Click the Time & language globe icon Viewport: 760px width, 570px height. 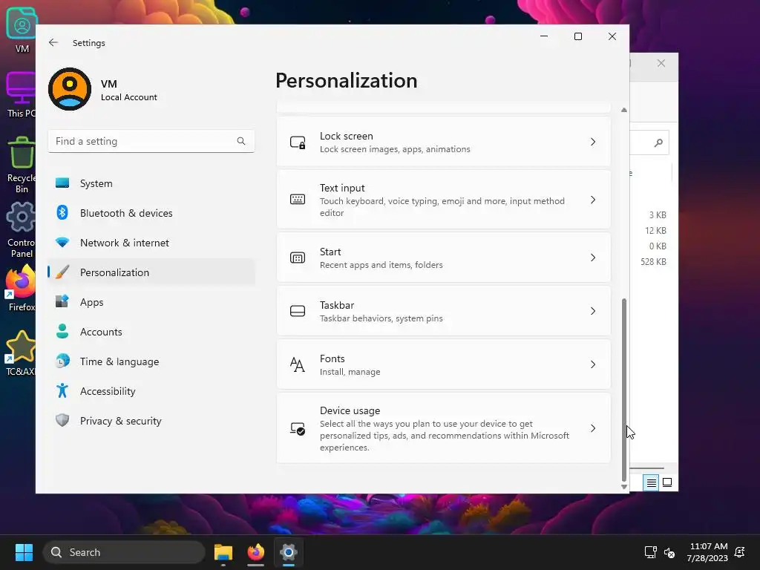coord(62,361)
